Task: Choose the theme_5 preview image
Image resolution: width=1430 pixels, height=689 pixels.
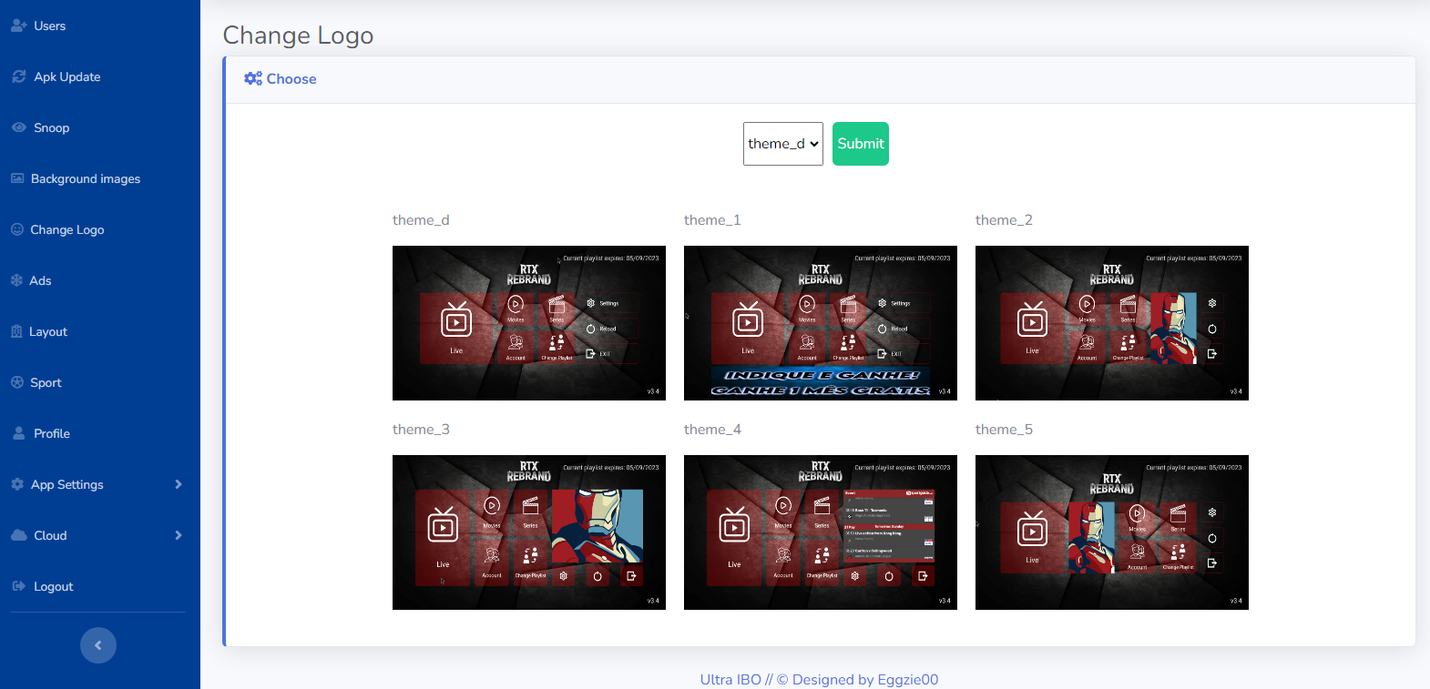Action: pyautogui.click(x=1111, y=532)
